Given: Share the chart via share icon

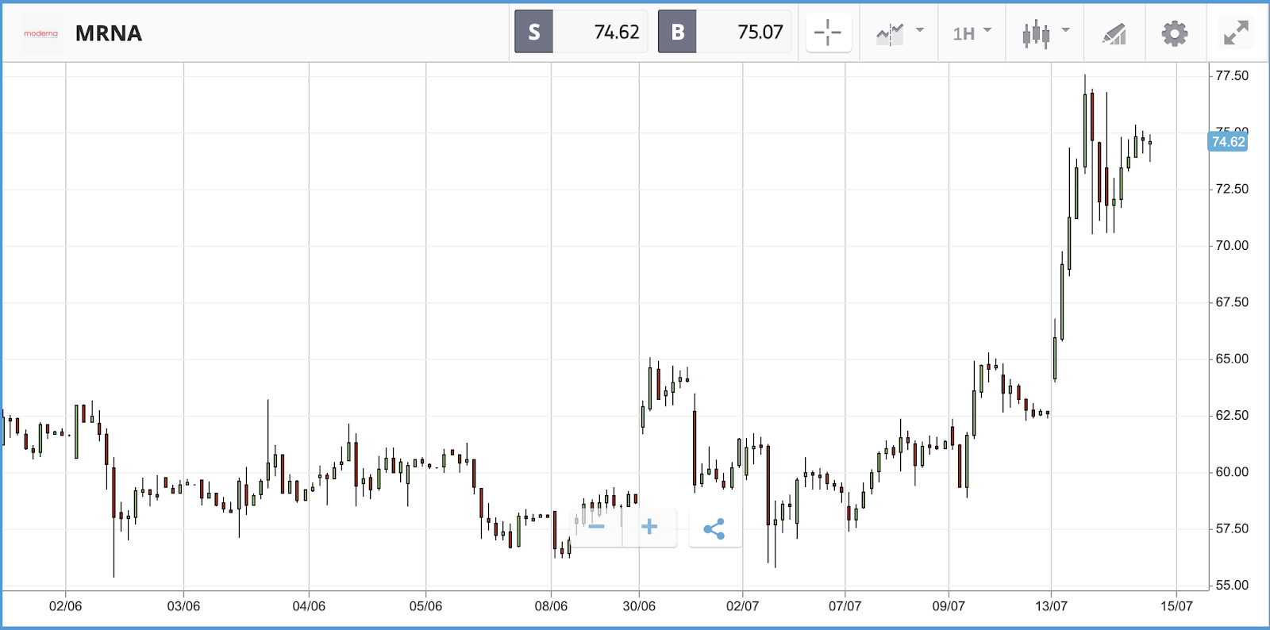Looking at the screenshot, I should click(715, 528).
